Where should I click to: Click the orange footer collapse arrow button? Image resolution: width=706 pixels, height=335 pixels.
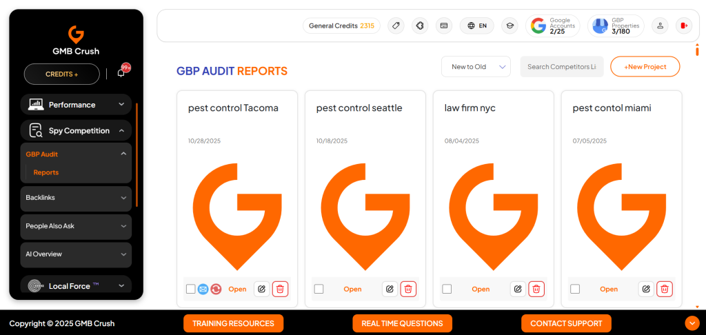point(692,323)
